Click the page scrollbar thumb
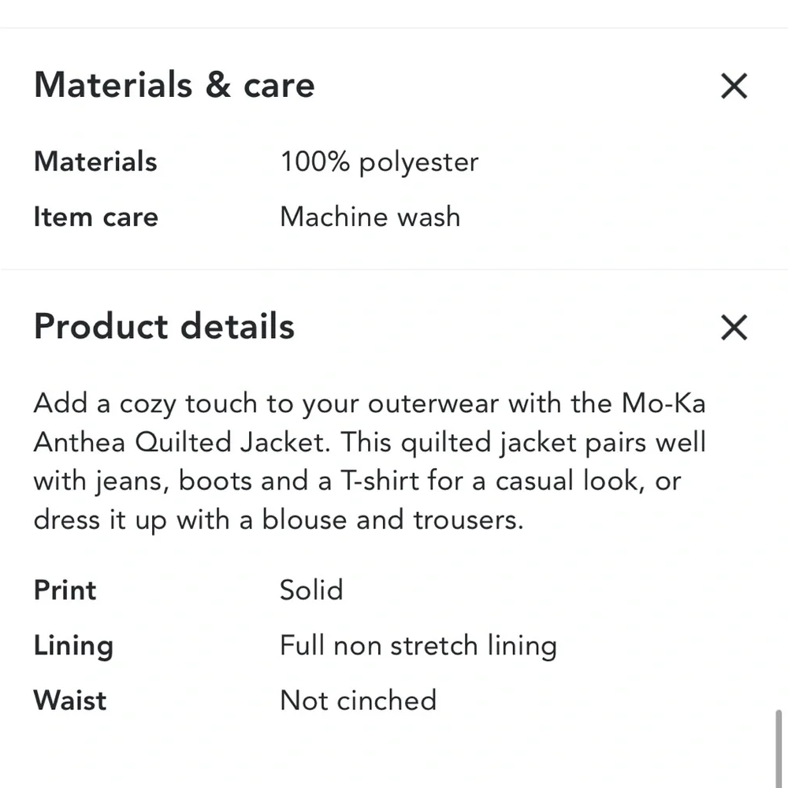This screenshot has height=788, width=788. click(779, 749)
